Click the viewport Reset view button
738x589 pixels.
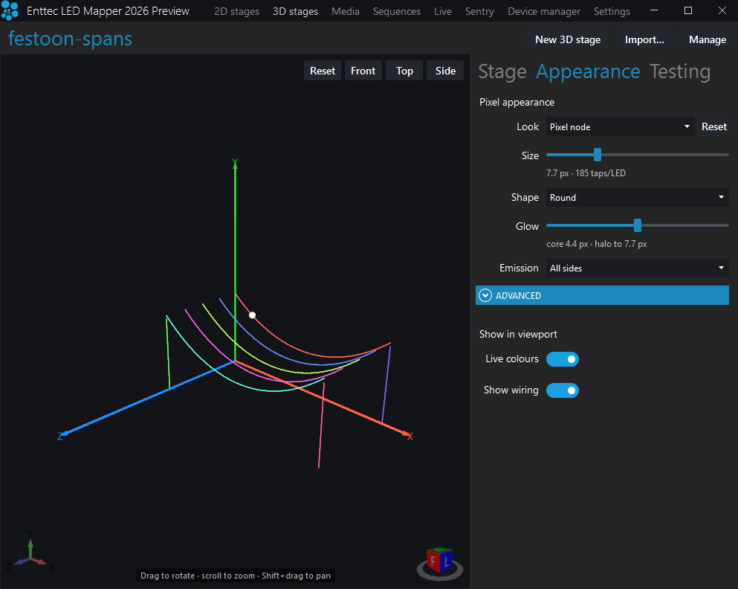pos(323,71)
